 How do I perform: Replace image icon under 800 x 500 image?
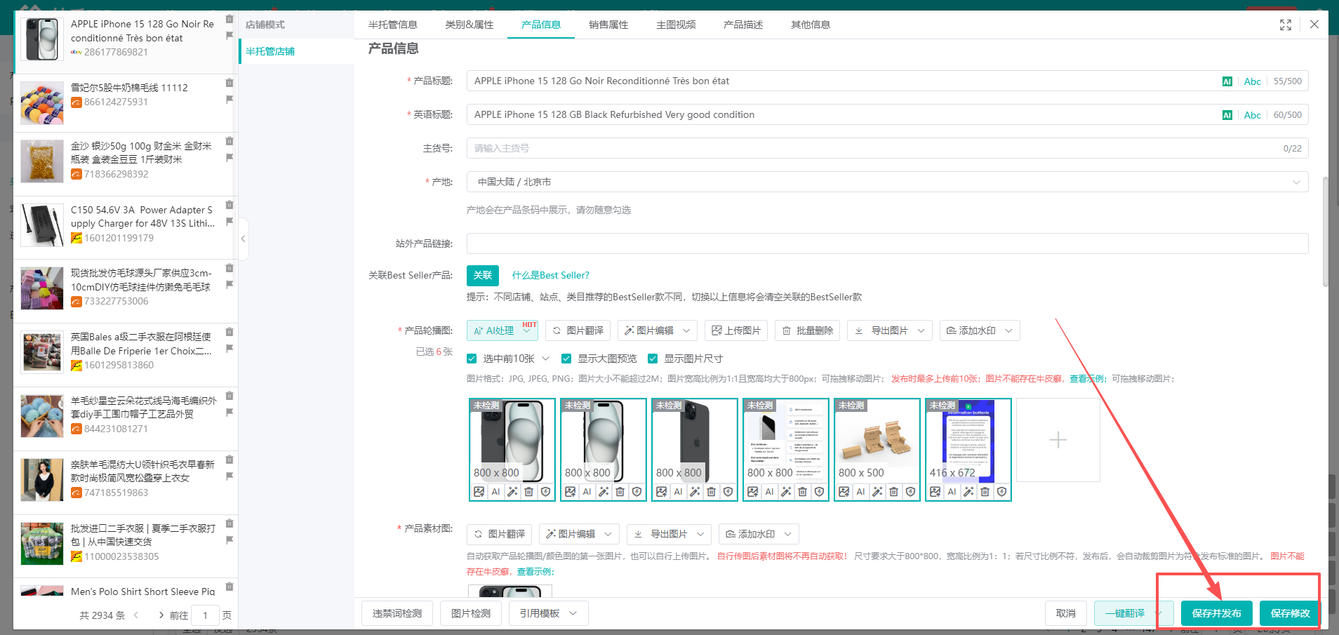844,492
